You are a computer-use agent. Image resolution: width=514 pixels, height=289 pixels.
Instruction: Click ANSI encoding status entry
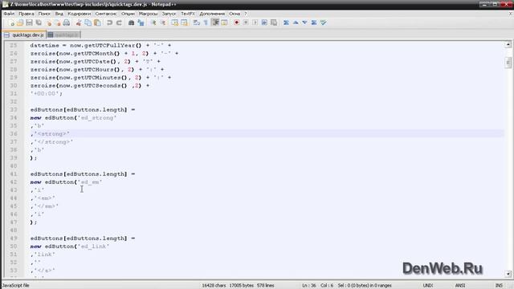460,286
